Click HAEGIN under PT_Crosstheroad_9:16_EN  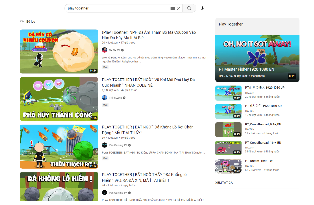click(249, 129)
